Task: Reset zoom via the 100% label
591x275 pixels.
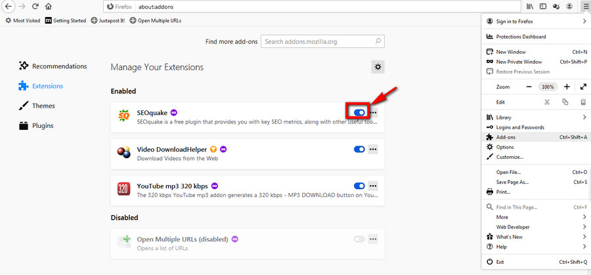Action: coord(548,87)
